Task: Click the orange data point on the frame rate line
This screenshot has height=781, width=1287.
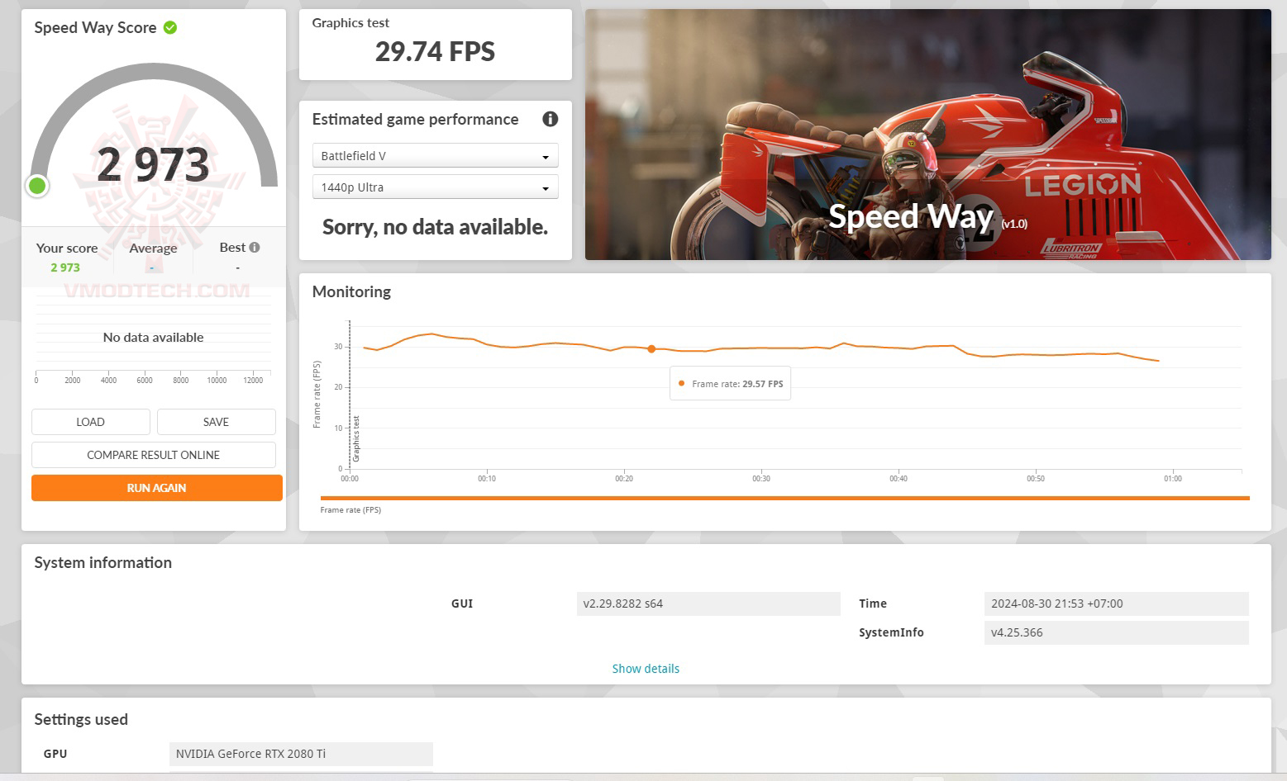Action: 651,349
